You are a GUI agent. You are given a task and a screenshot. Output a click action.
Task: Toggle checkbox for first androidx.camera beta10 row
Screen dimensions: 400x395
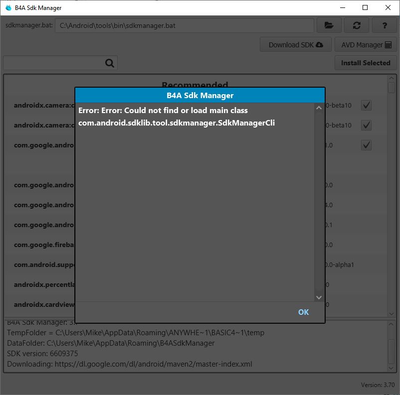[x=366, y=105]
